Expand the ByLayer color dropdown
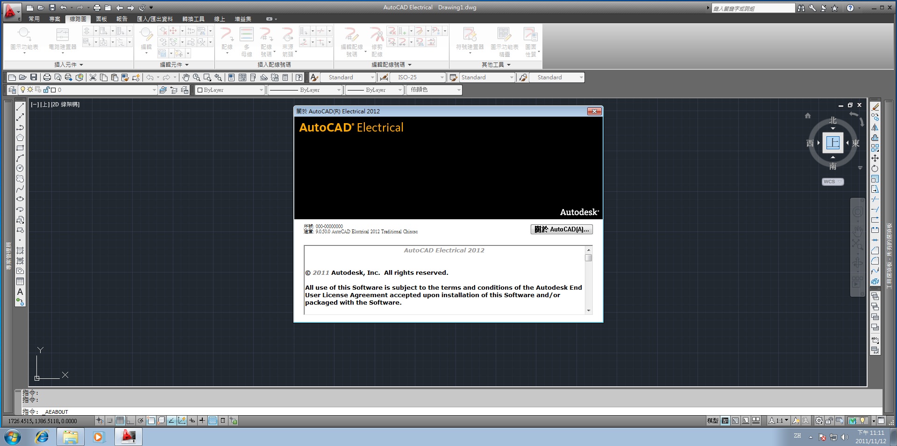Screen dimensions: 897x446 point(261,90)
